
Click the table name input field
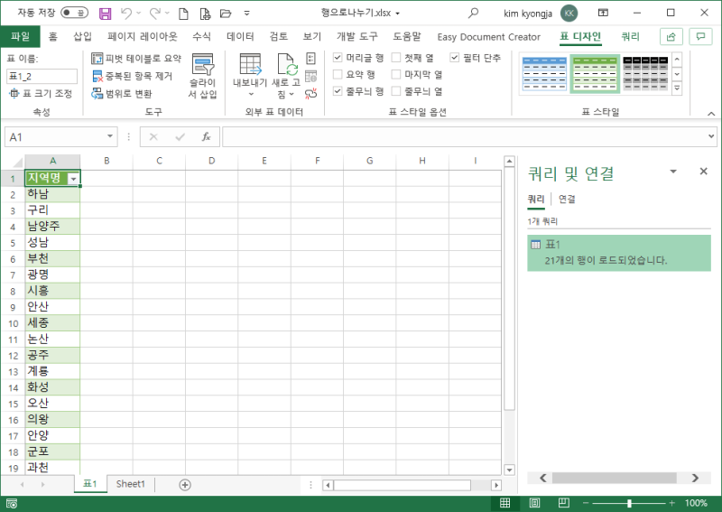(42, 76)
